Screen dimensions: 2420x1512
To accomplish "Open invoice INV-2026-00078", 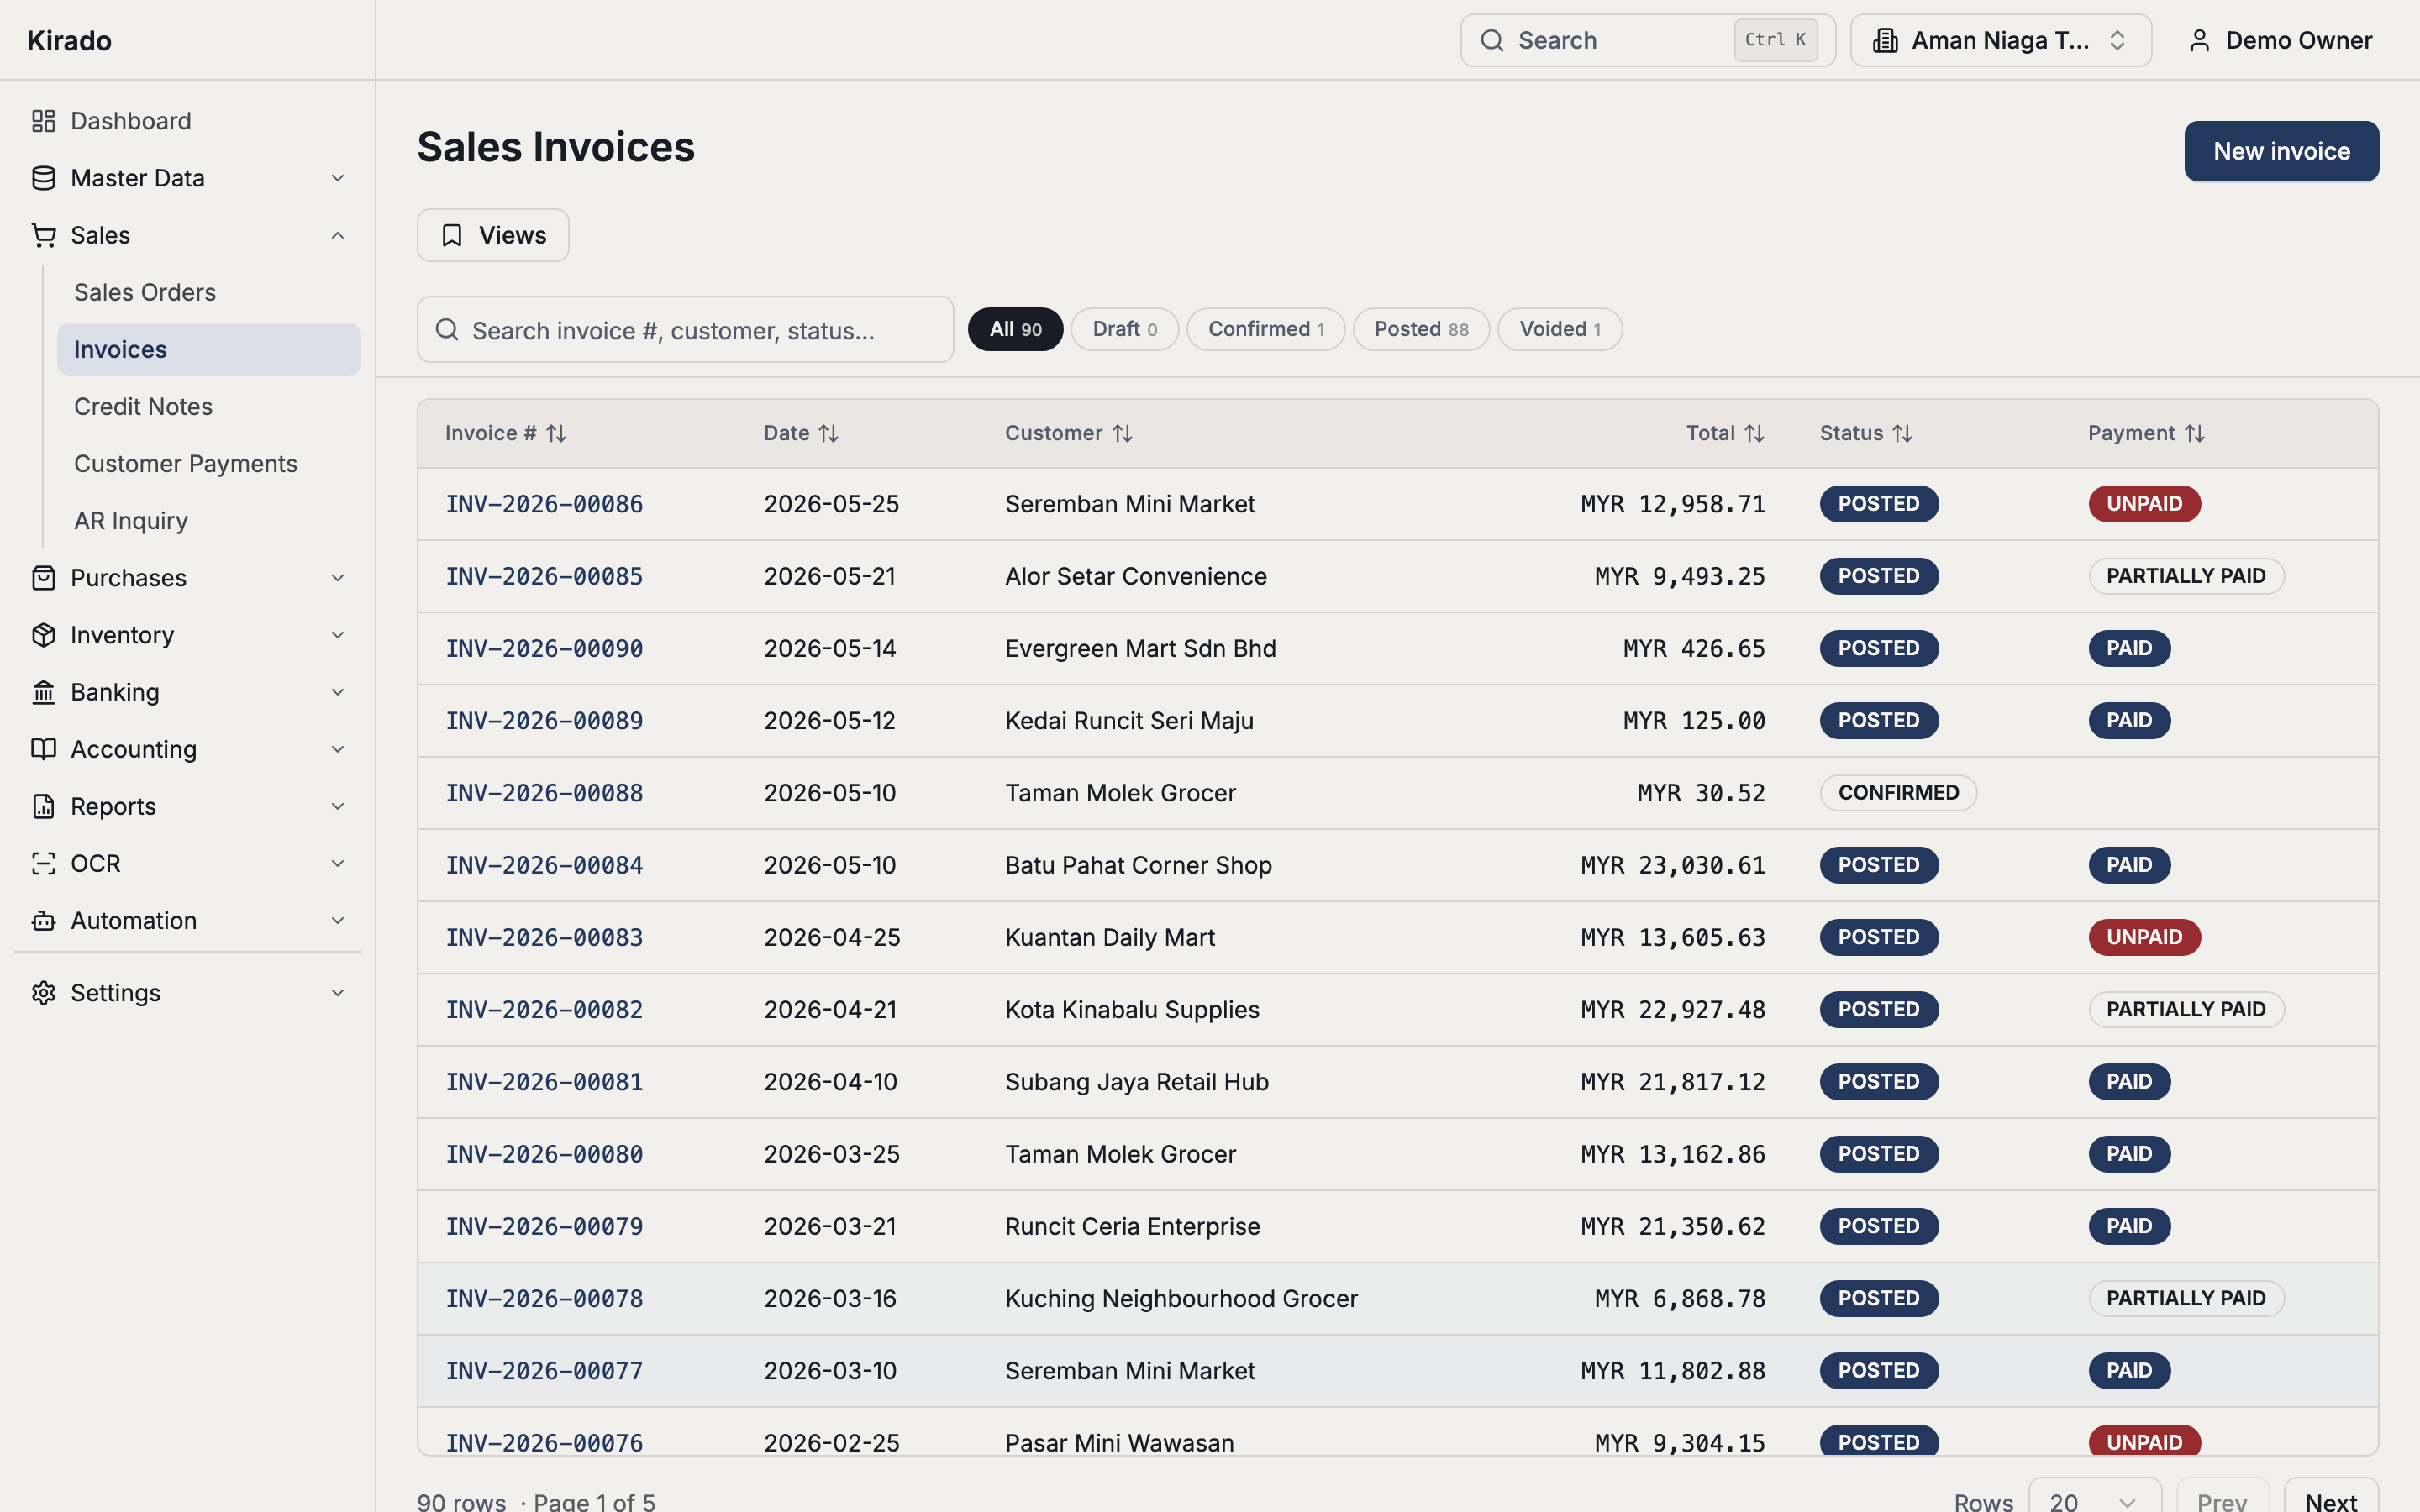I will pyautogui.click(x=544, y=1298).
